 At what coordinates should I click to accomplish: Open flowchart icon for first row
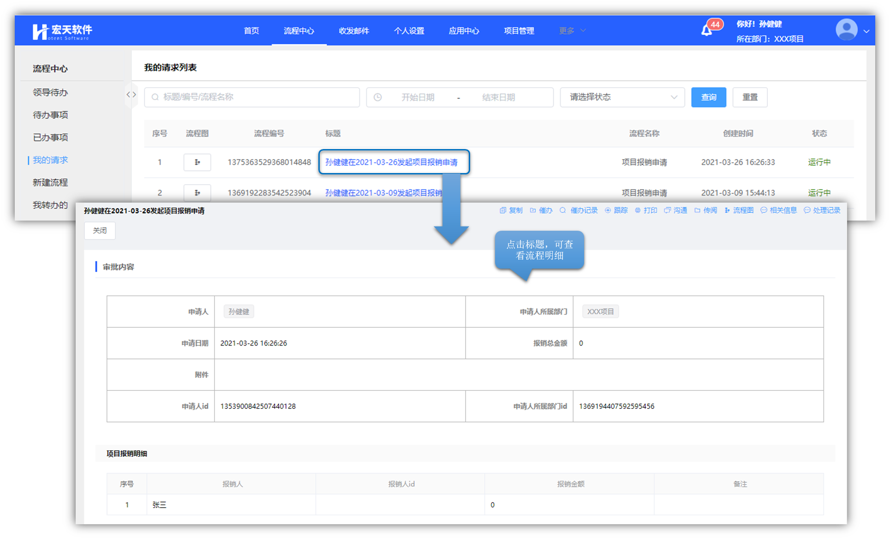click(197, 162)
